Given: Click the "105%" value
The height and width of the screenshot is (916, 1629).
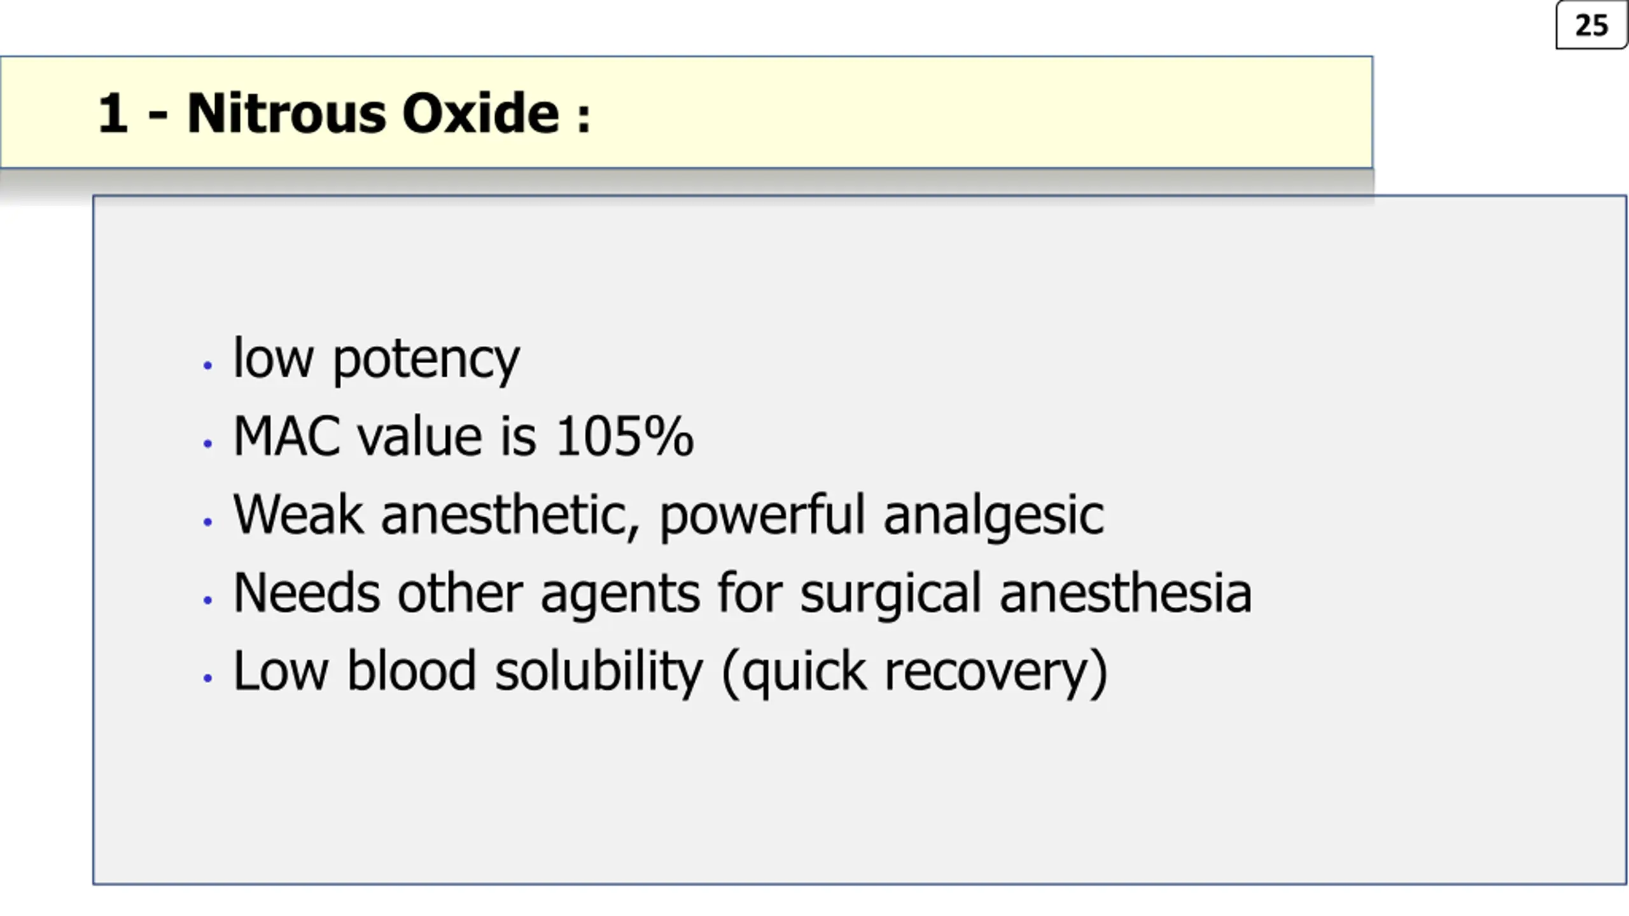Looking at the screenshot, I should point(625,436).
